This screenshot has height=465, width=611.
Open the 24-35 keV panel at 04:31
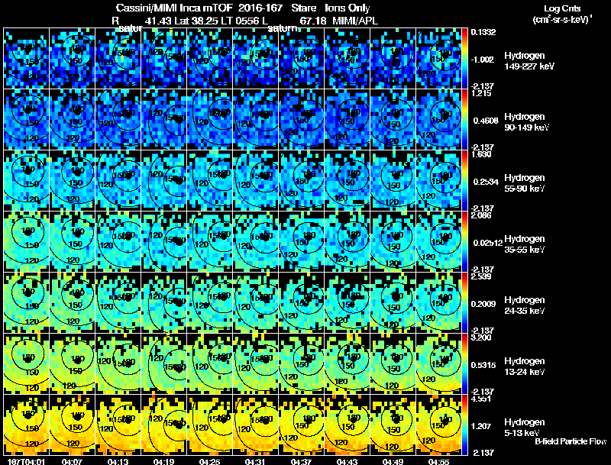click(x=256, y=303)
